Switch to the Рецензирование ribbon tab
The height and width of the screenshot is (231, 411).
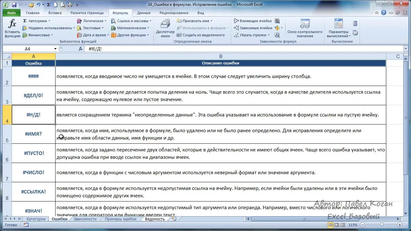point(174,13)
